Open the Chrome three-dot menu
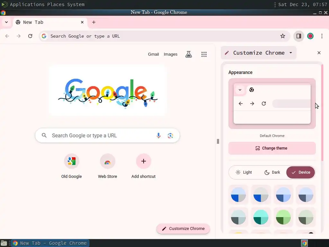Viewport: 329px width, 247px height. coord(322,36)
